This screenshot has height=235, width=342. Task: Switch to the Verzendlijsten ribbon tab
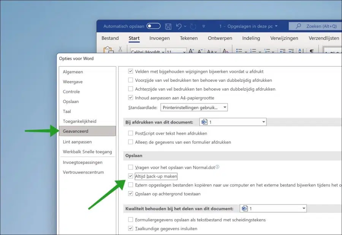pyautogui.click(x=324, y=38)
